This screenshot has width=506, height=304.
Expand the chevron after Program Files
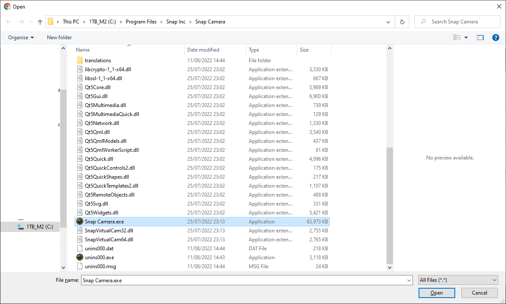[x=161, y=22]
